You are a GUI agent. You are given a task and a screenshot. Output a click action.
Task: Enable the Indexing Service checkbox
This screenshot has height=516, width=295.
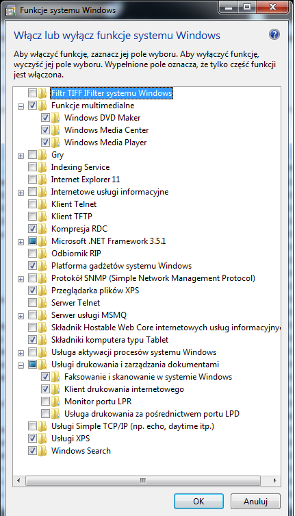pyautogui.click(x=32, y=167)
